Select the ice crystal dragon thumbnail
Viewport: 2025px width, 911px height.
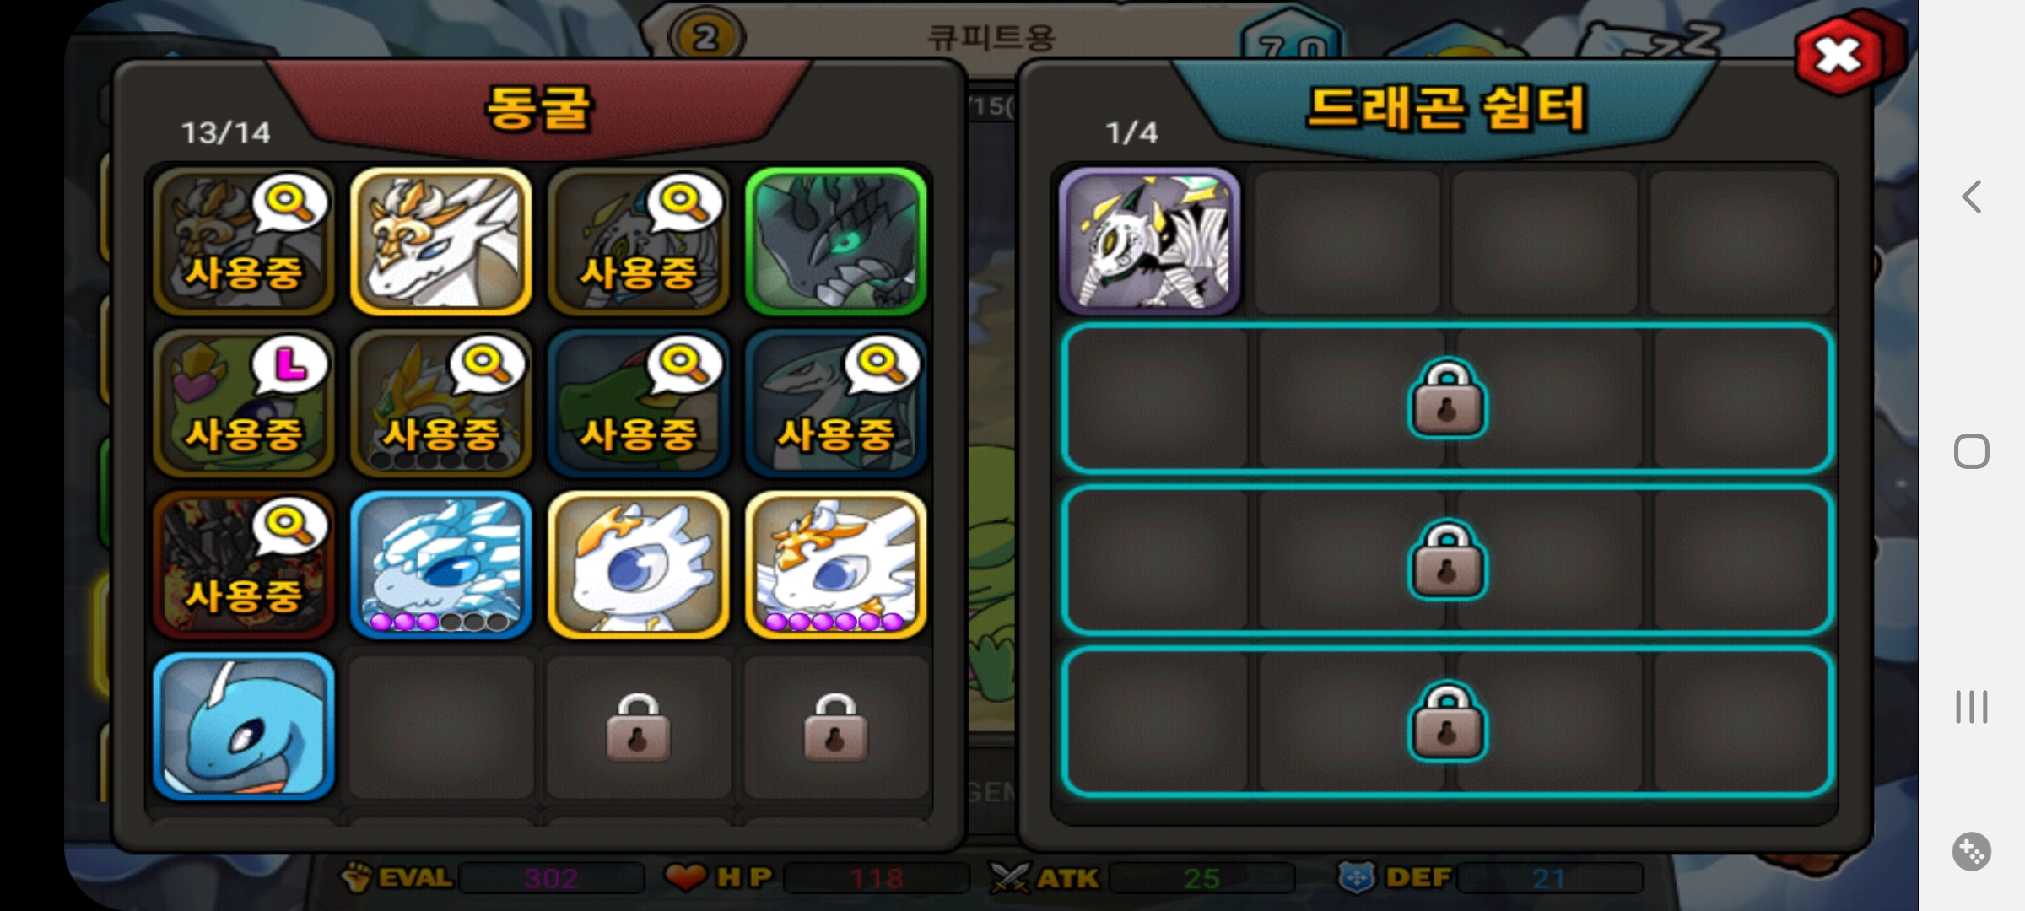[440, 564]
